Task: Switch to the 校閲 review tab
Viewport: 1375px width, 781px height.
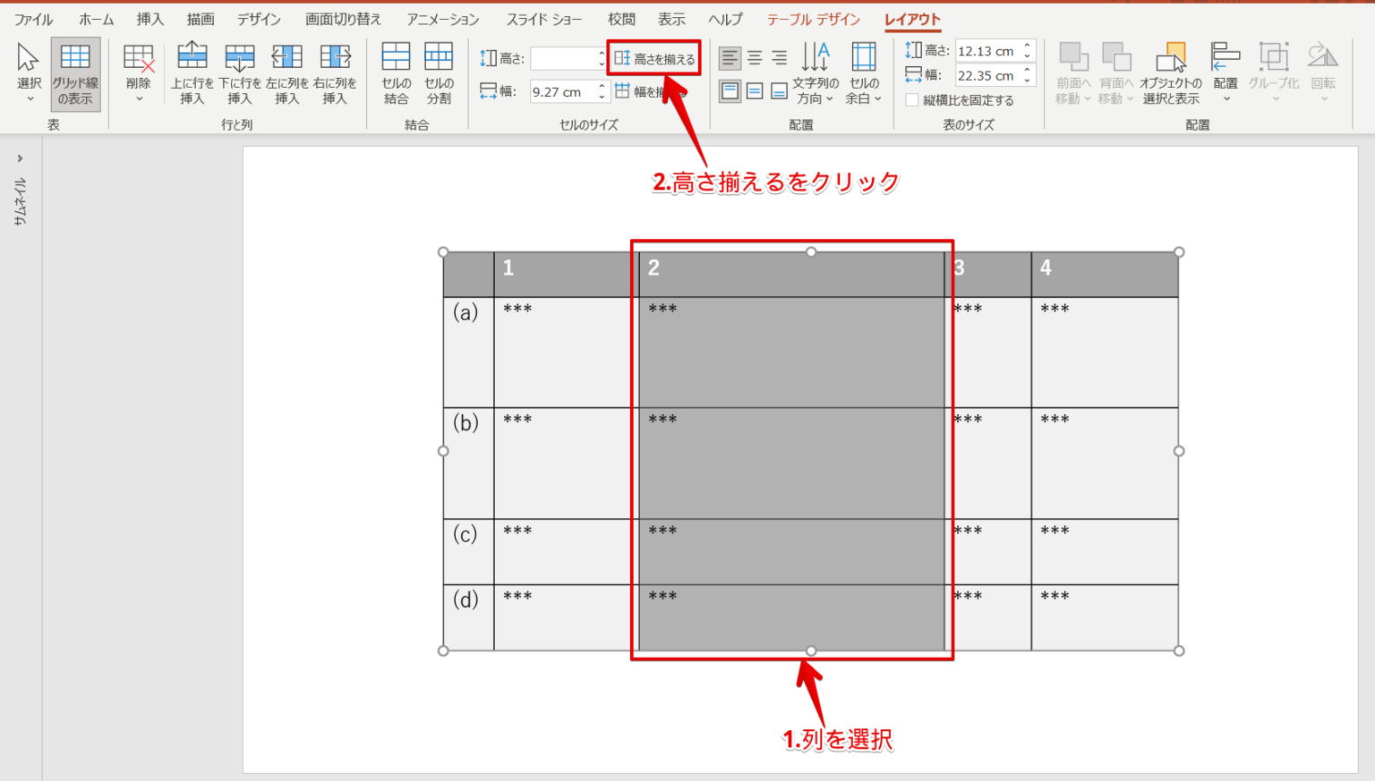Action: (620, 19)
